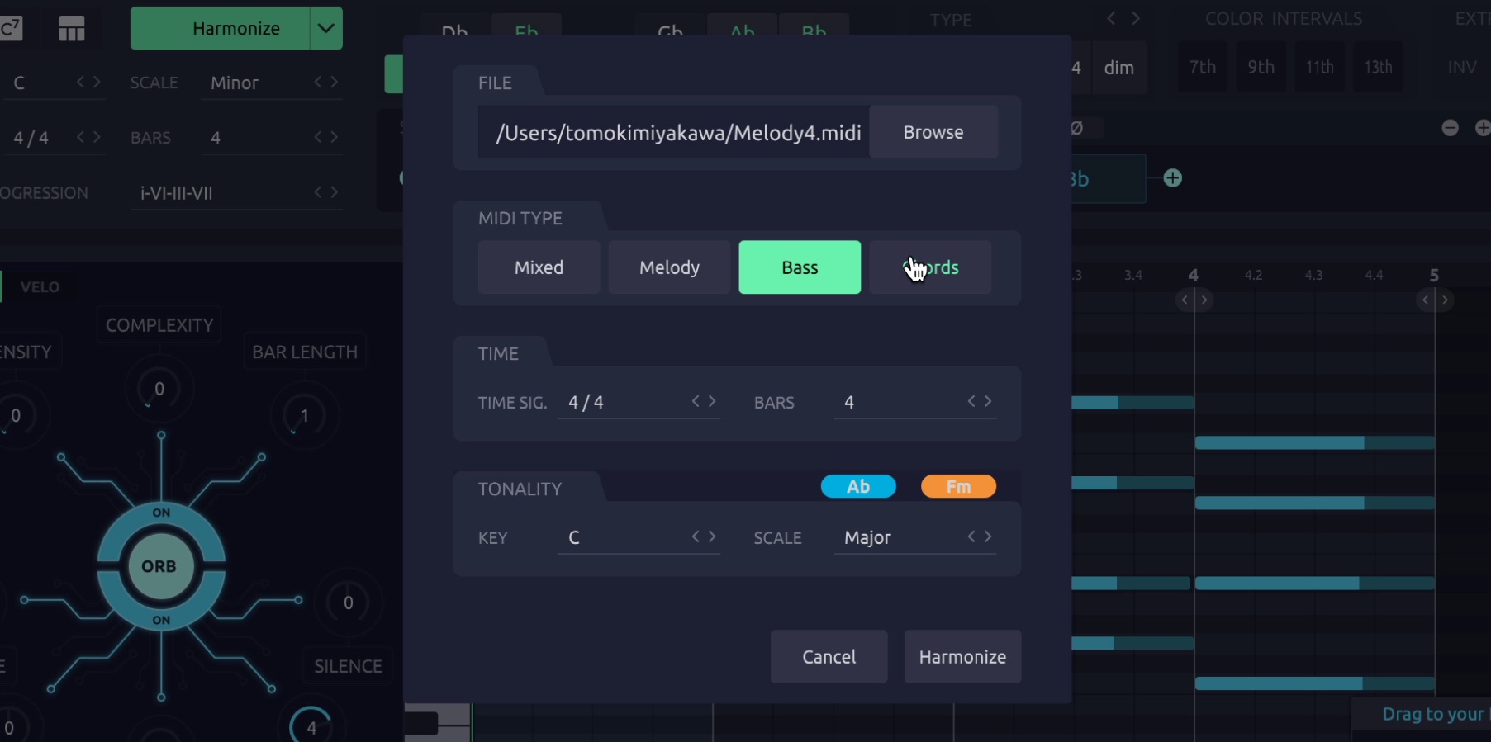Click next arrow of progression i-VI-III-VII
1491x742 pixels.
tap(335, 192)
